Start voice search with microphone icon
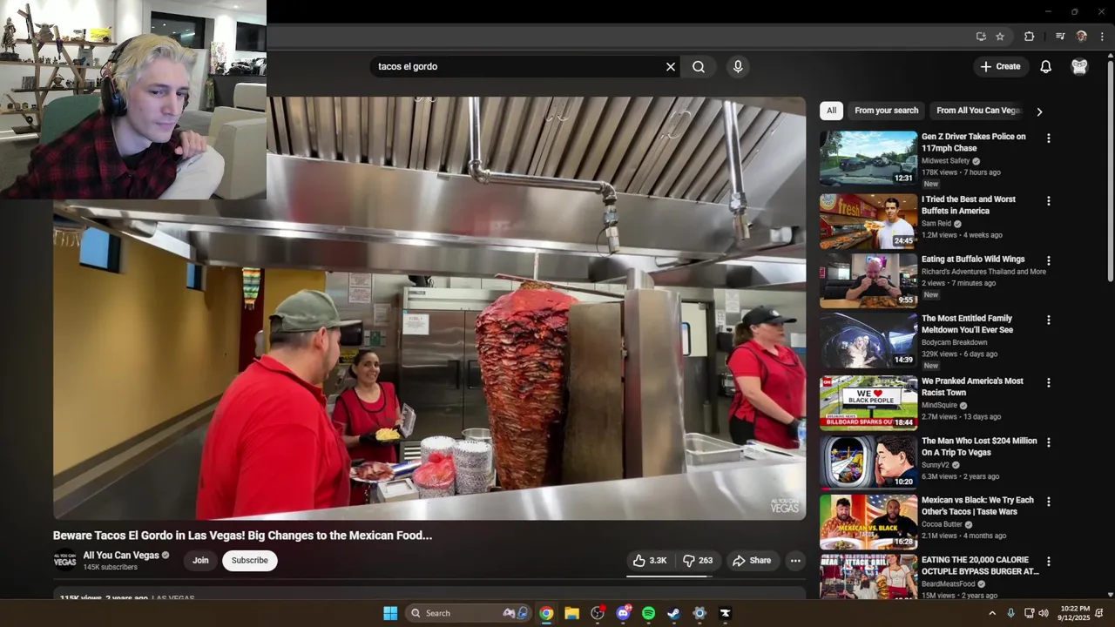The width and height of the screenshot is (1115, 627). [738, 67]
